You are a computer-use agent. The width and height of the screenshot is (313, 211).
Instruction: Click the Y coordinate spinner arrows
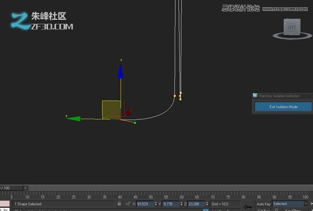click(182, 204)
